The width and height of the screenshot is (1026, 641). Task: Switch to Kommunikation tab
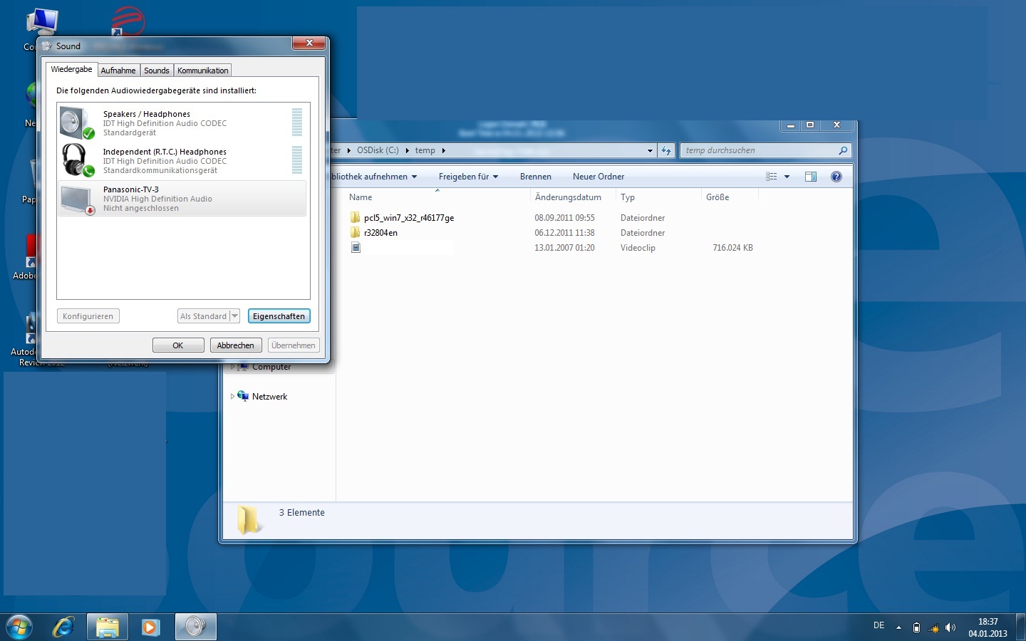(203, 71)
